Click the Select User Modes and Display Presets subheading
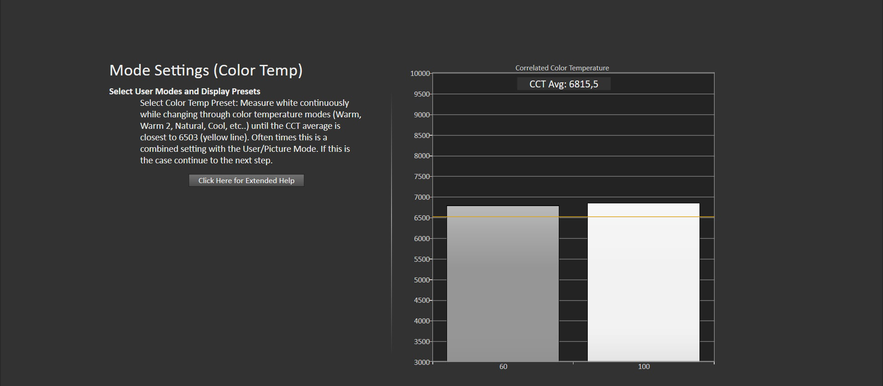 click(x=184, y=91)
